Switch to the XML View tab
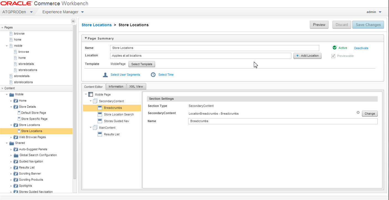 point(136,86)
